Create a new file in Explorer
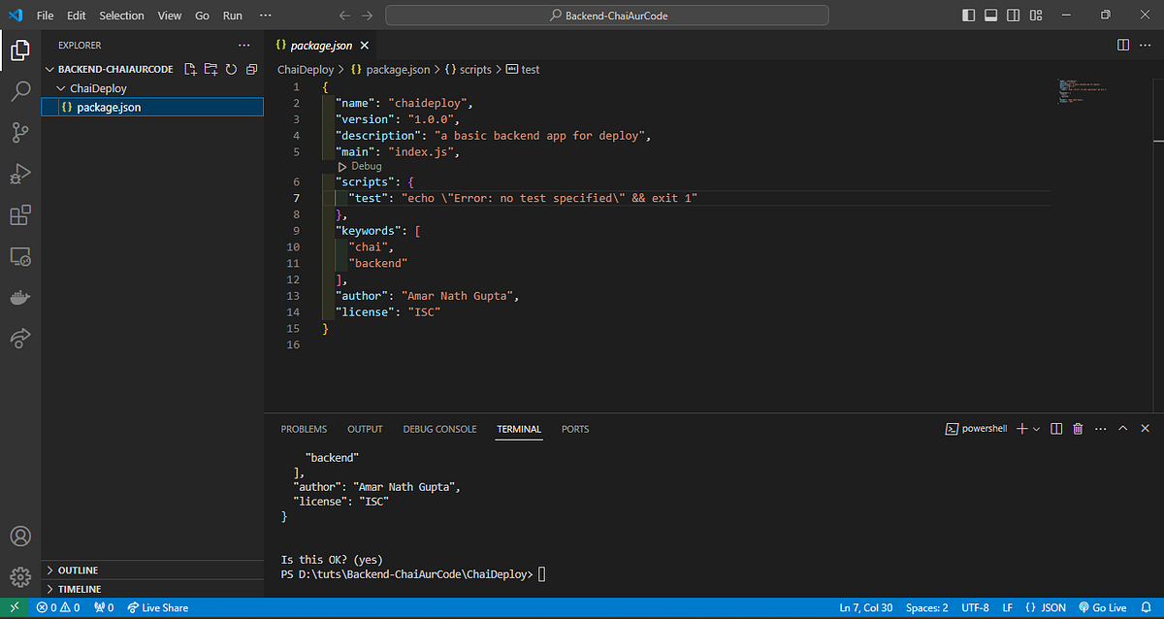1164x619 pixels. tap(190, 69)
